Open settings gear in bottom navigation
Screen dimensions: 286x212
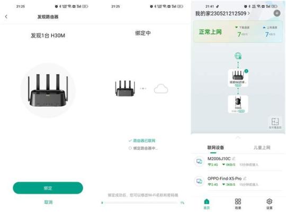[269, 204]
